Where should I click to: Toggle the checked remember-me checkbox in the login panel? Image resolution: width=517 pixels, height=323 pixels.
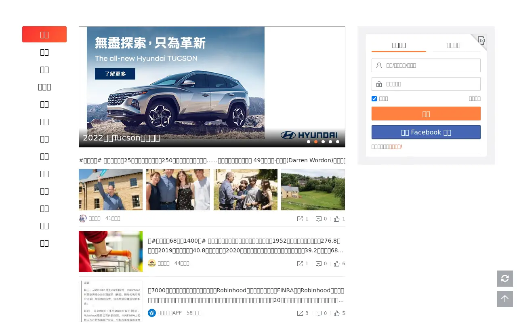tap(374, 99)
